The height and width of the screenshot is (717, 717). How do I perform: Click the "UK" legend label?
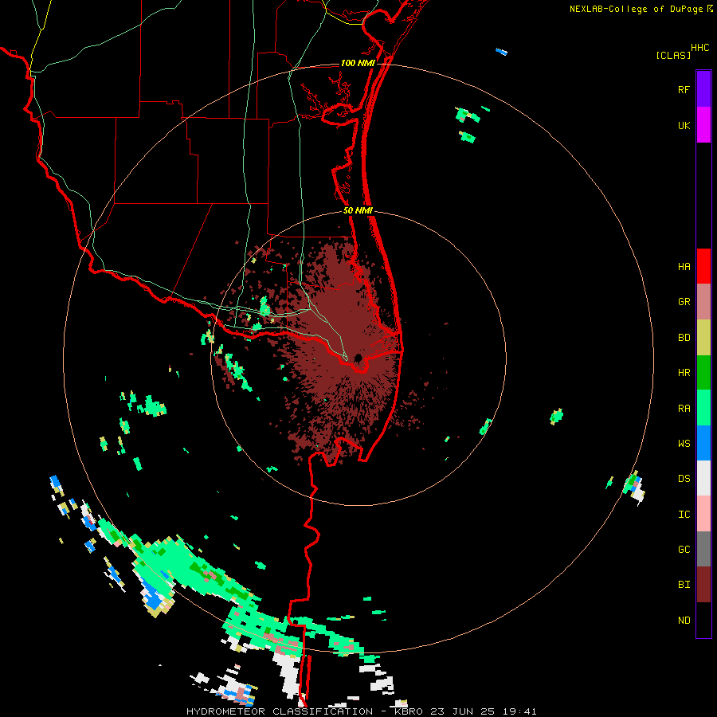click(x=684, y=126)
